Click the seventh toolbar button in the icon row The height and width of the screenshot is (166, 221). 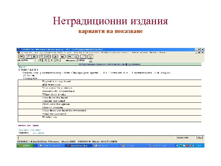point(62,57)
